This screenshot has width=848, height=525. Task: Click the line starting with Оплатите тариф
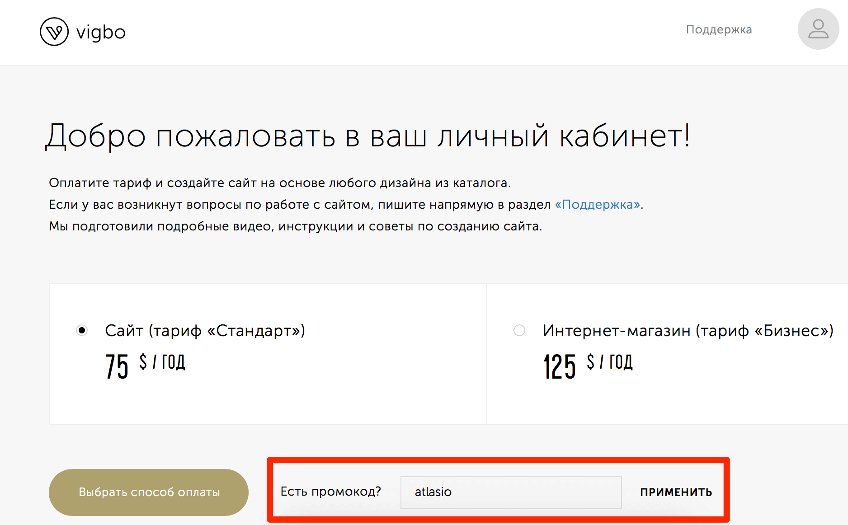[279, 183]
